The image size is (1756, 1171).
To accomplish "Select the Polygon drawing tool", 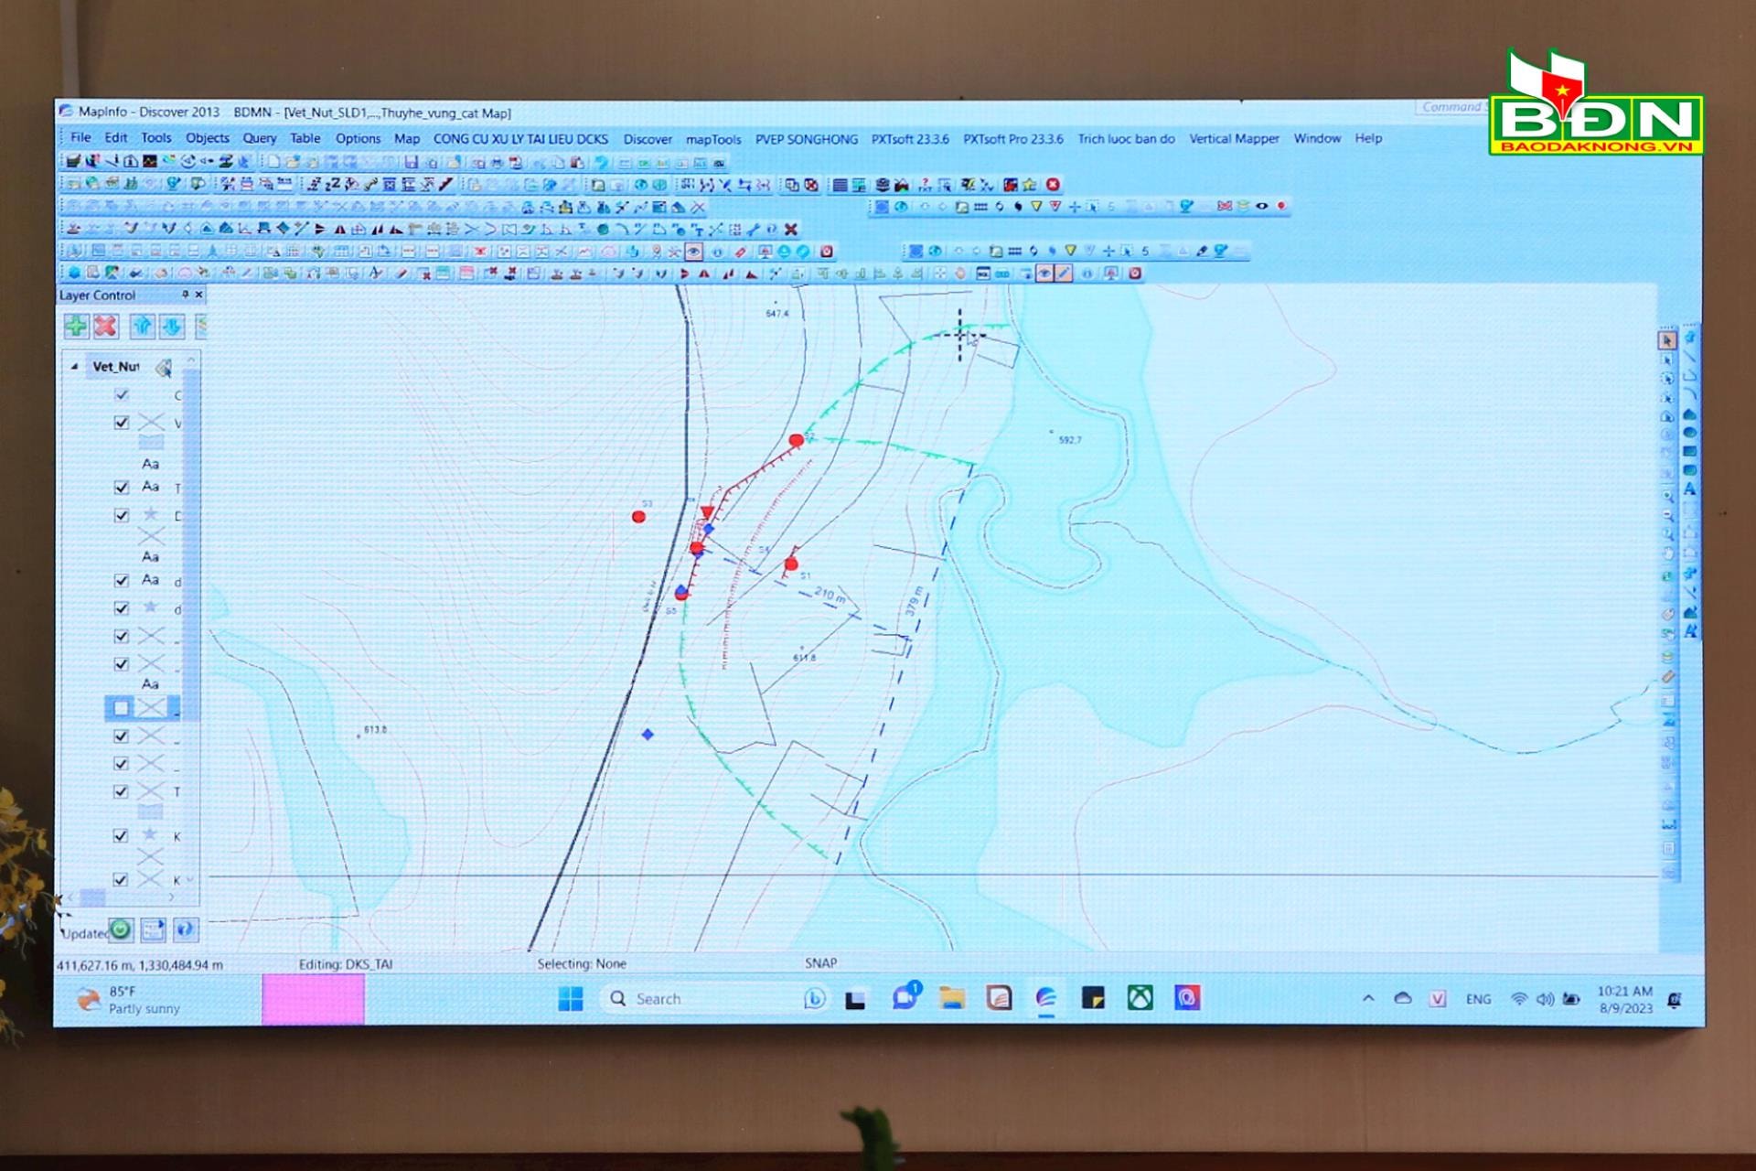I will point(1689,414).
